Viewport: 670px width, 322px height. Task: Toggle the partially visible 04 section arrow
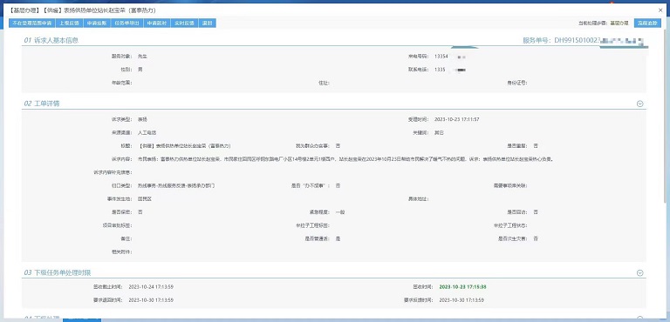pos(639,319)
